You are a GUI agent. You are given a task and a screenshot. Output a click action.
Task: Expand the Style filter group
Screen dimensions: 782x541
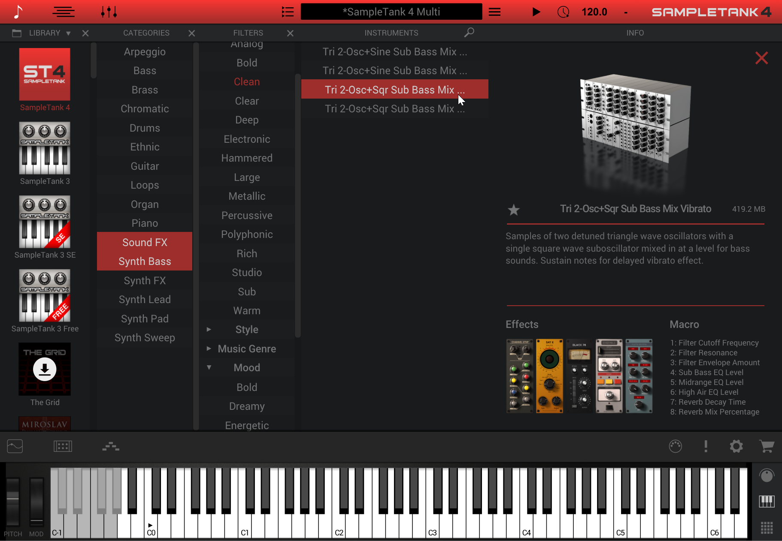(x=209, y=329)
